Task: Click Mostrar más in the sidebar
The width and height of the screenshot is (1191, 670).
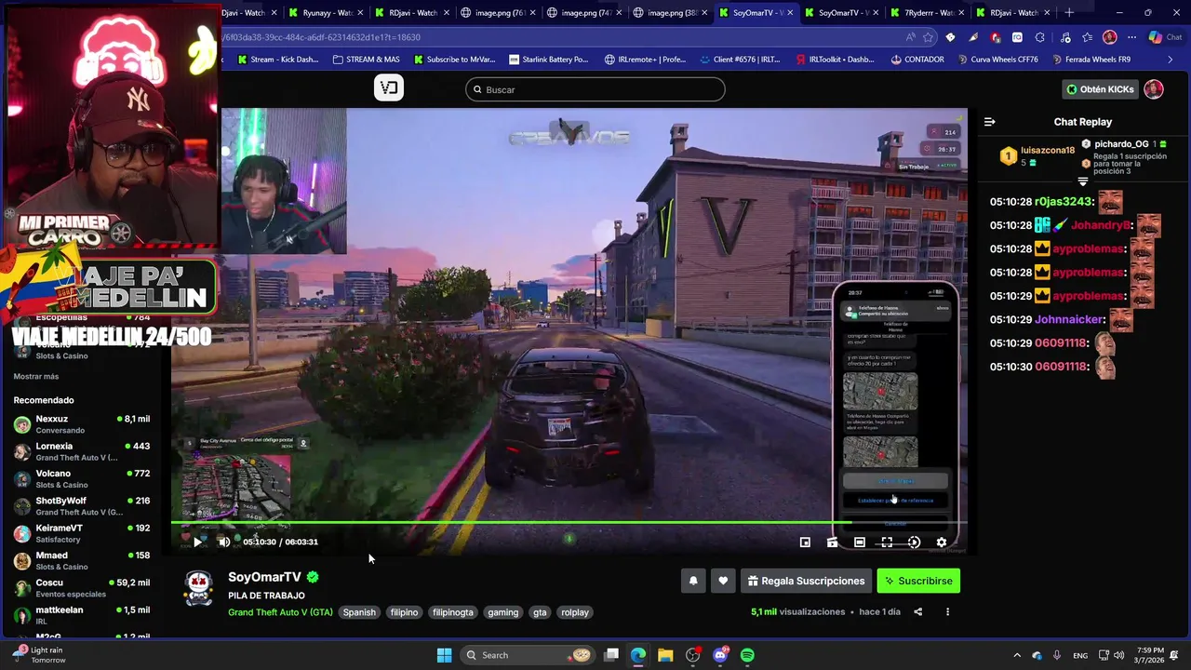Action: tap(36, 377)
